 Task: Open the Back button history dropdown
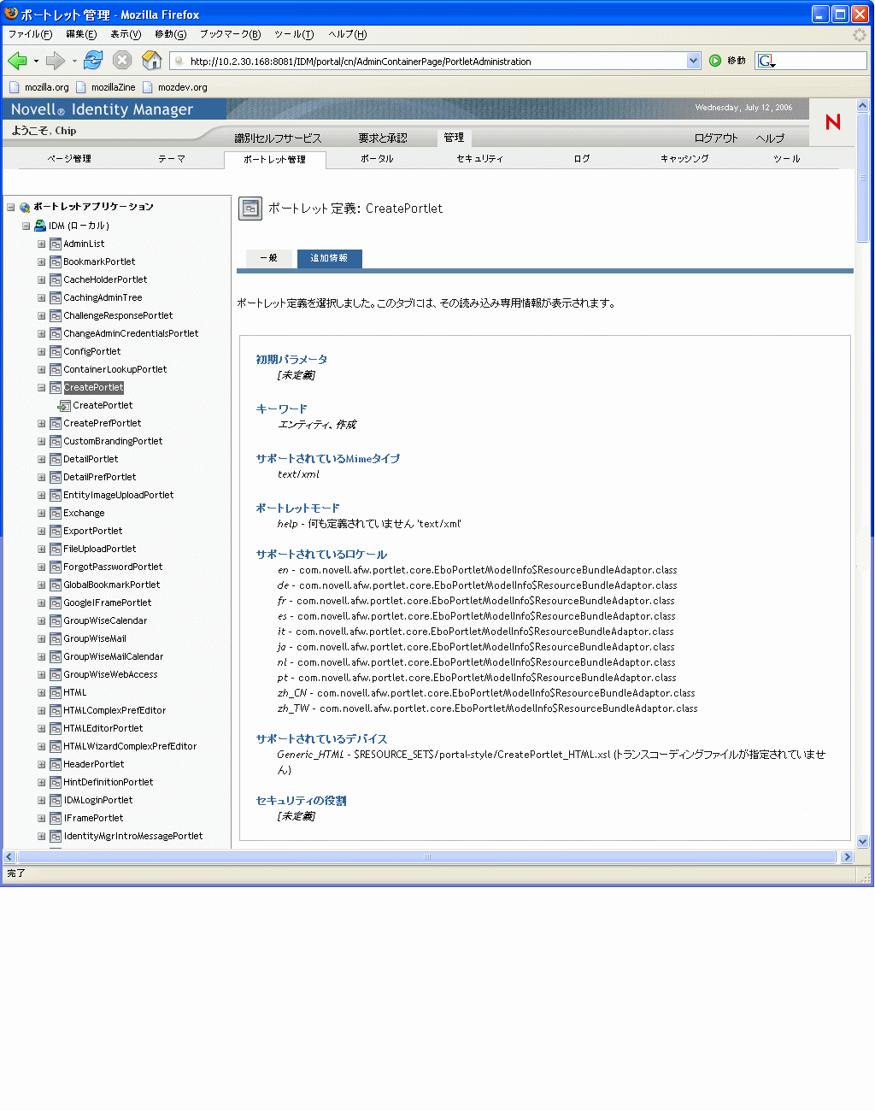(36, 61)
